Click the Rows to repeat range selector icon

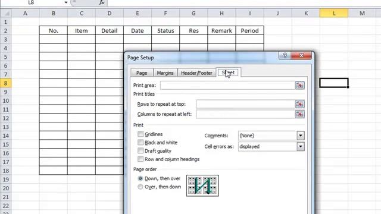[x=299, y=104]
